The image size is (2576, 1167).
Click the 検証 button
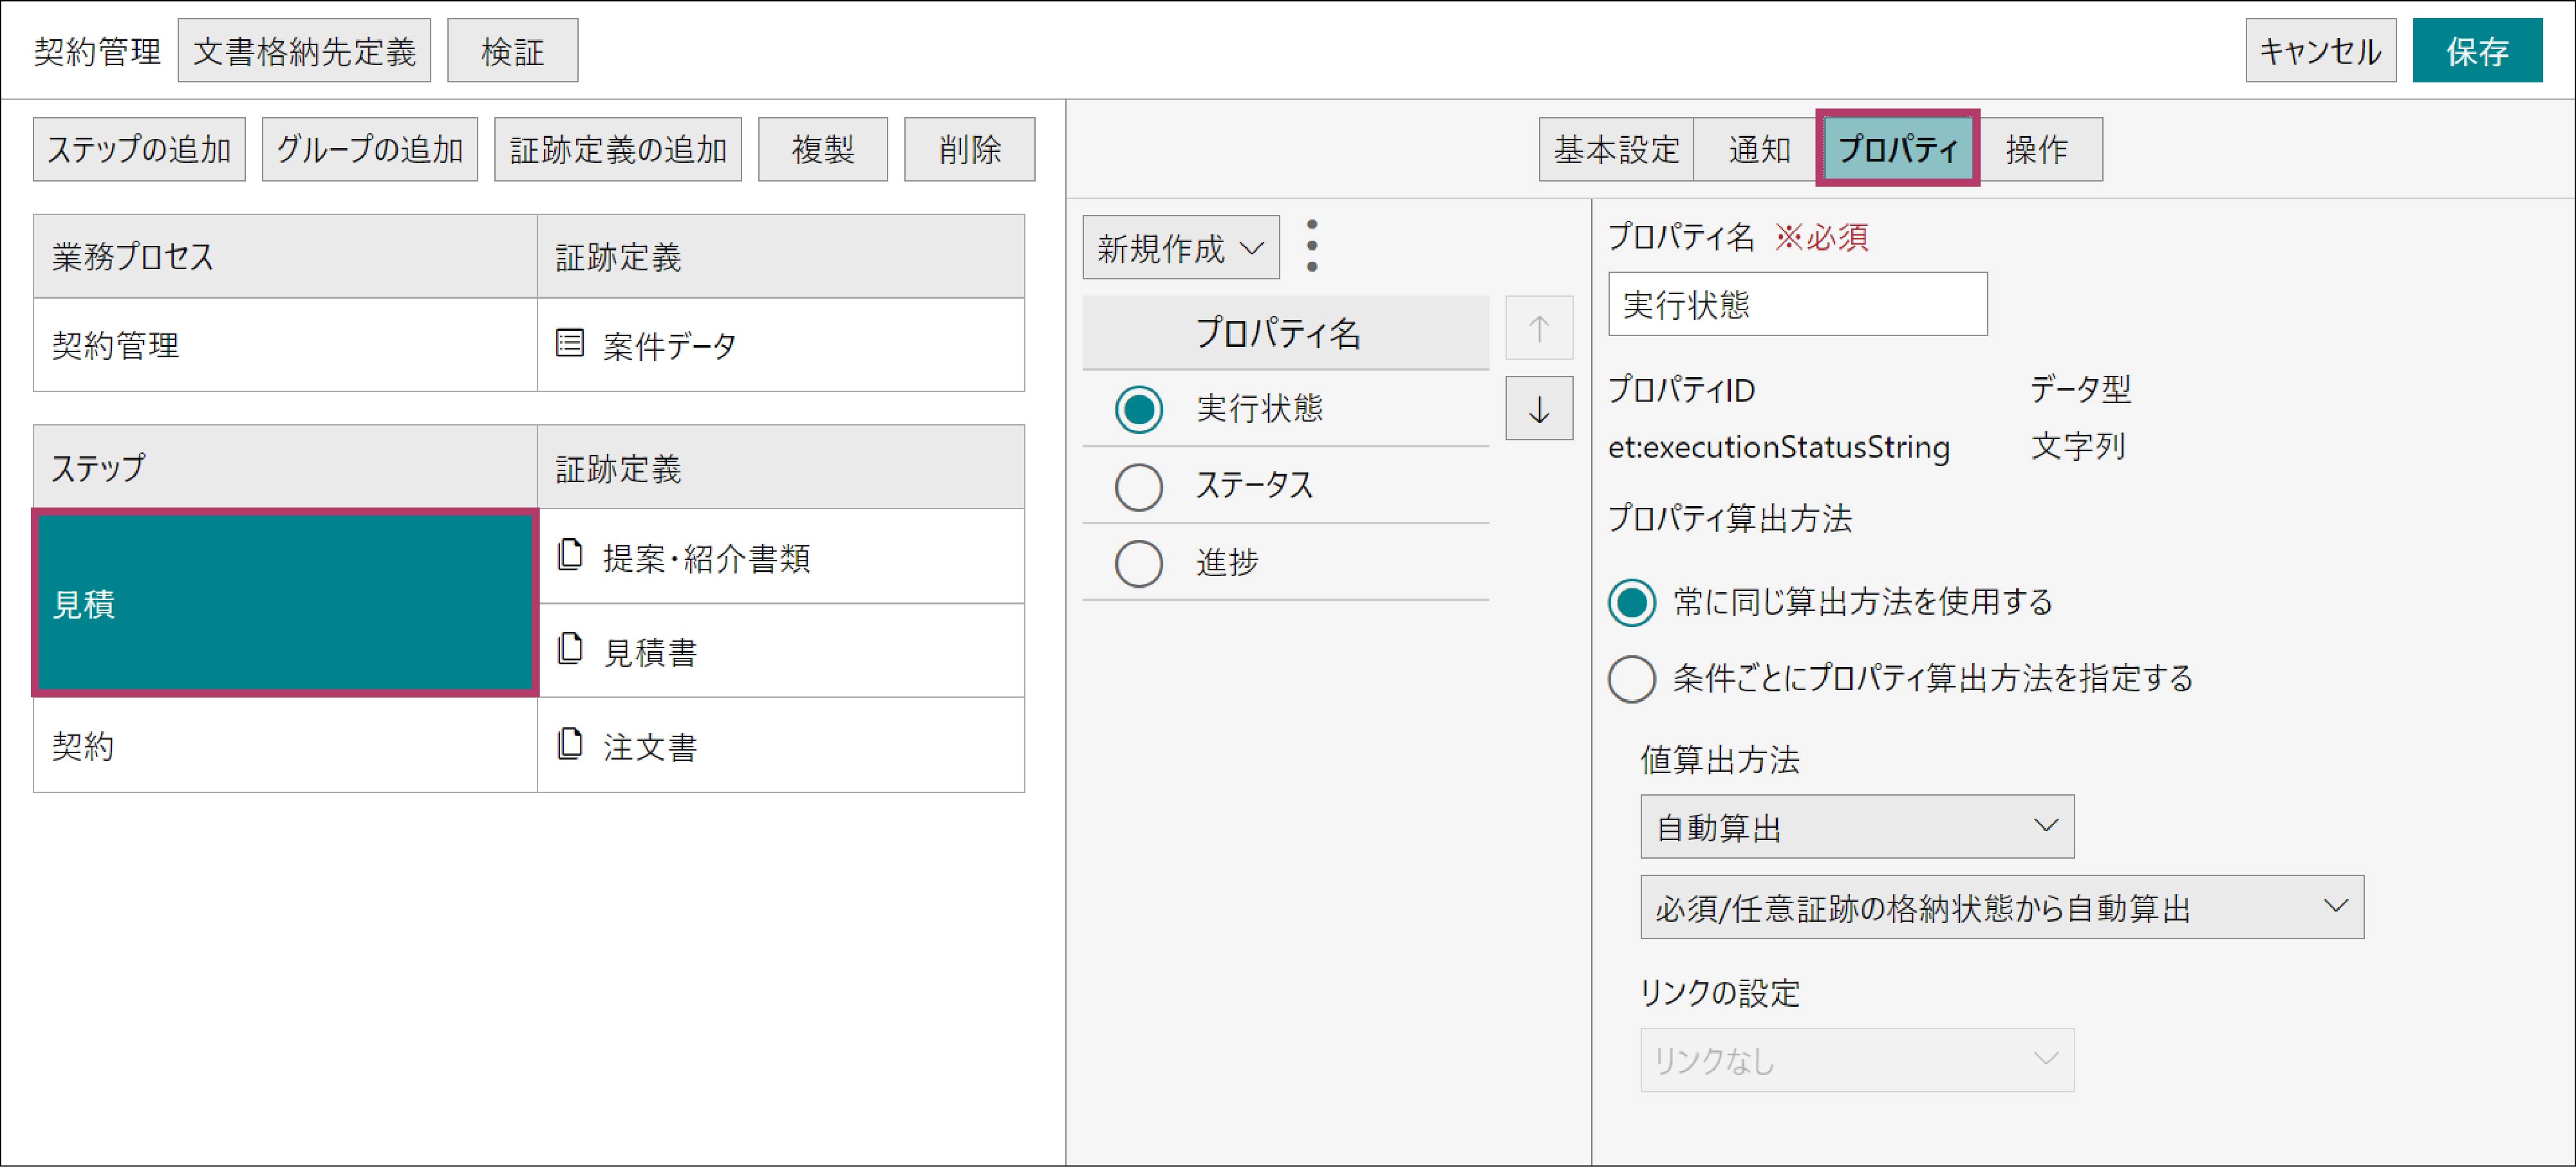512,50
